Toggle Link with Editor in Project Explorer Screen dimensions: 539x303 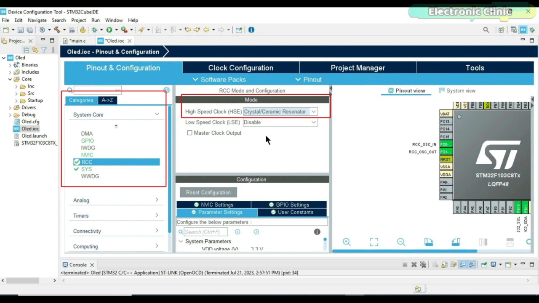[x=35, y=50]
